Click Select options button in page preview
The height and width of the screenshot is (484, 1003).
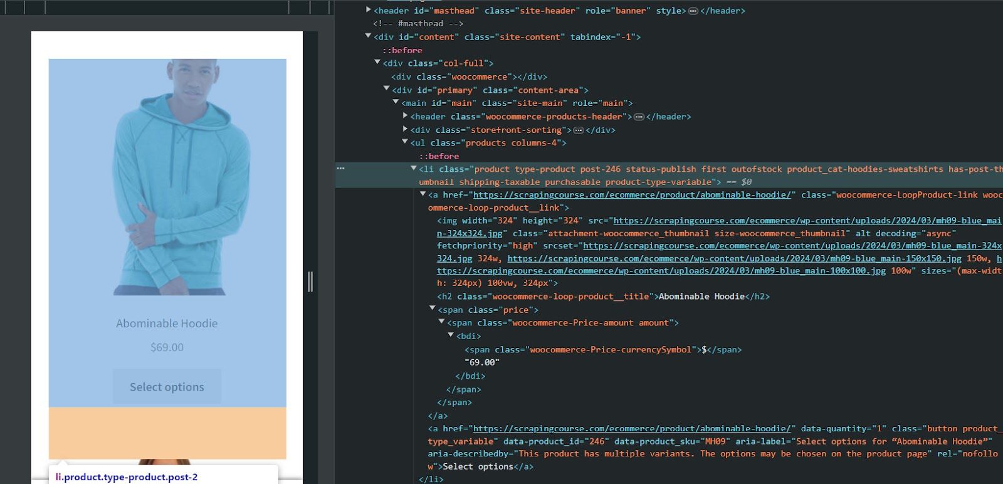pos(167,387)
